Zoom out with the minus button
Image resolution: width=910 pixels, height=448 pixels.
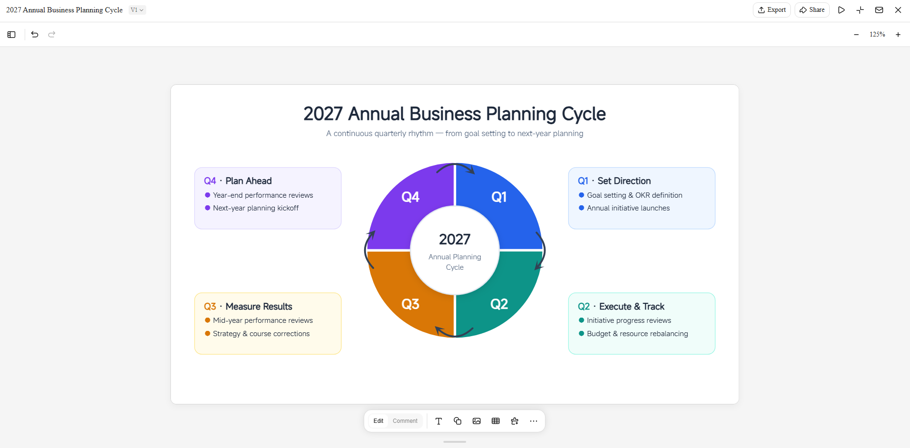856,35
